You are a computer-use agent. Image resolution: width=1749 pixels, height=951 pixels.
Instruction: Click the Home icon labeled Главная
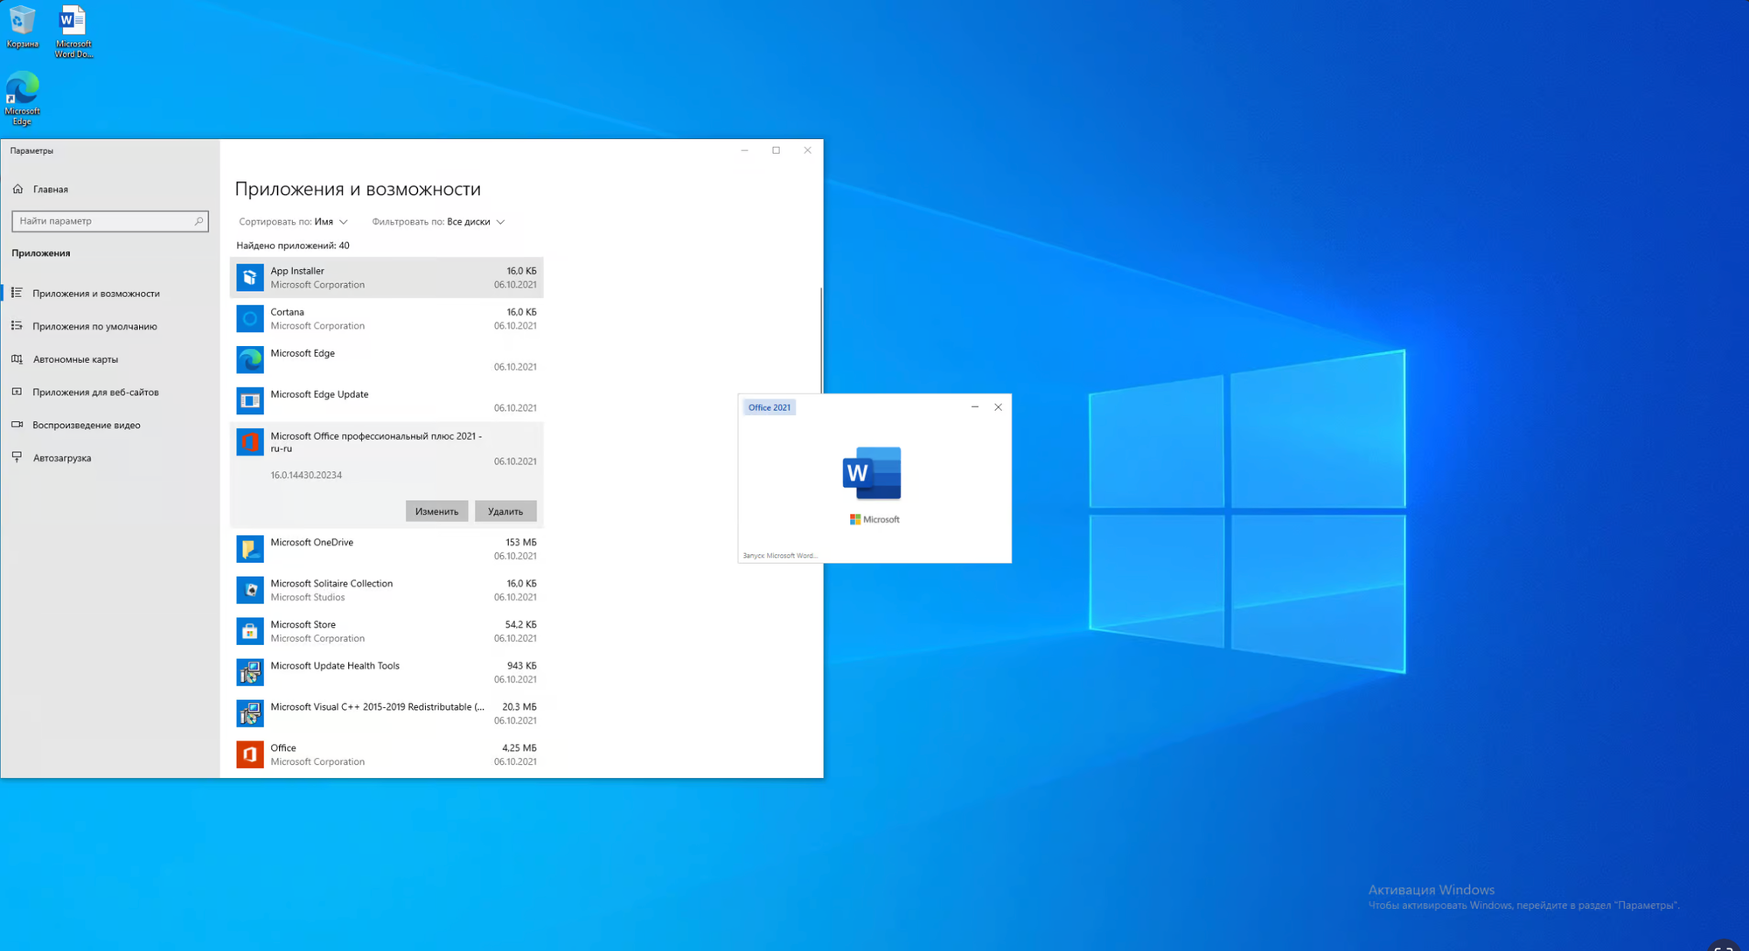[x=17, y=189]
